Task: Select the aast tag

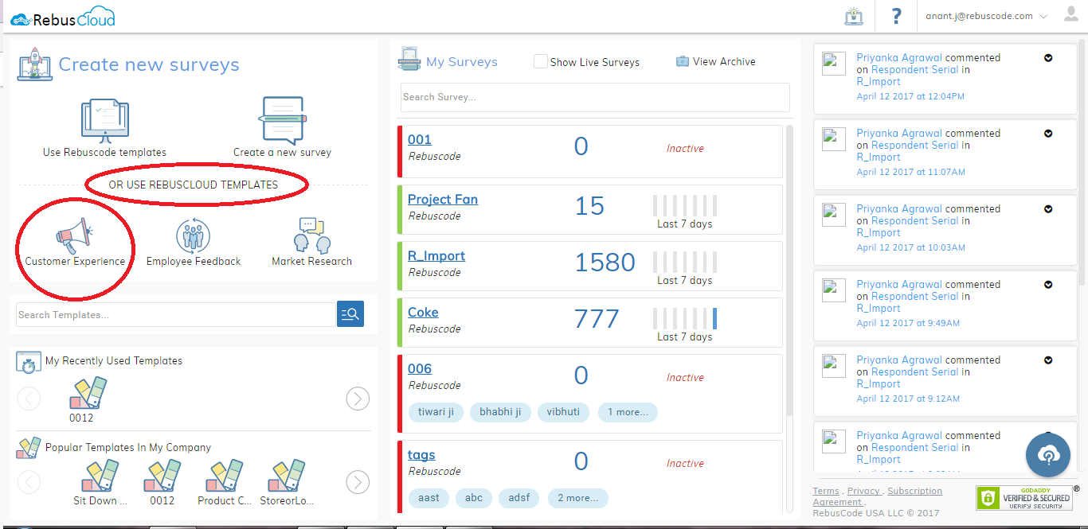Action: click(429, 498)
